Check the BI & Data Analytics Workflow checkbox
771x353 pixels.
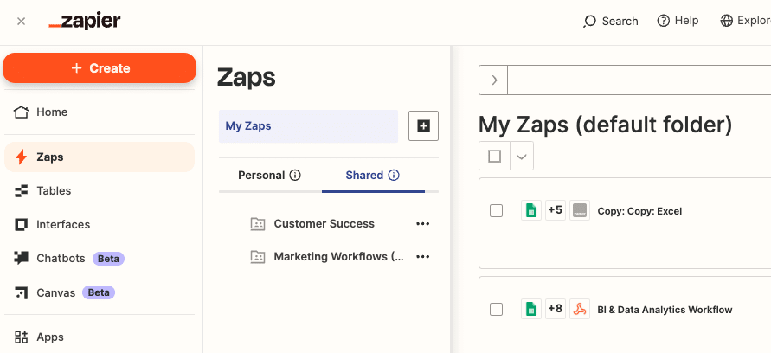coord(496,309)
